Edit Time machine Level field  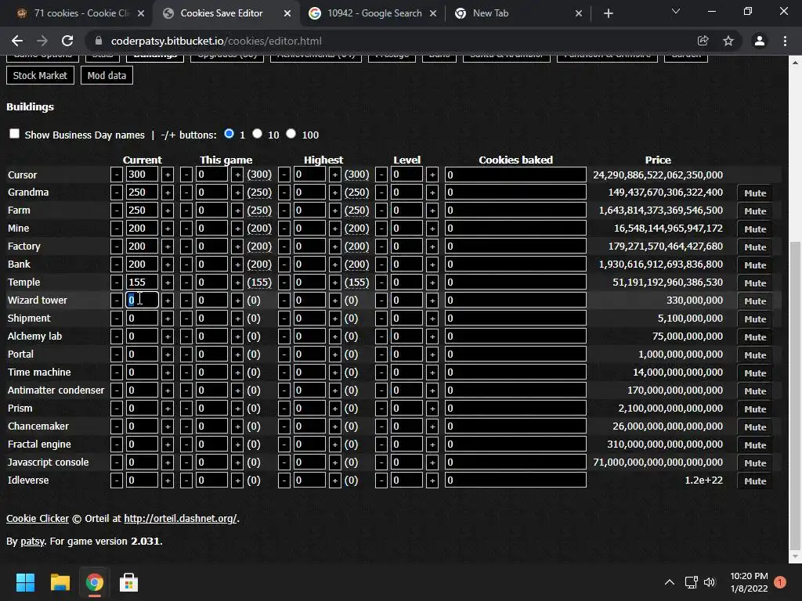coord(406,372)
